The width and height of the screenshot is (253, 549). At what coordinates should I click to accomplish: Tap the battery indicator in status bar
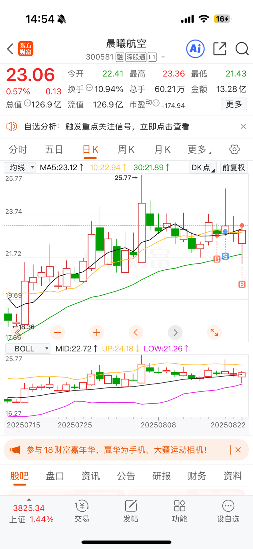[222, 19]
